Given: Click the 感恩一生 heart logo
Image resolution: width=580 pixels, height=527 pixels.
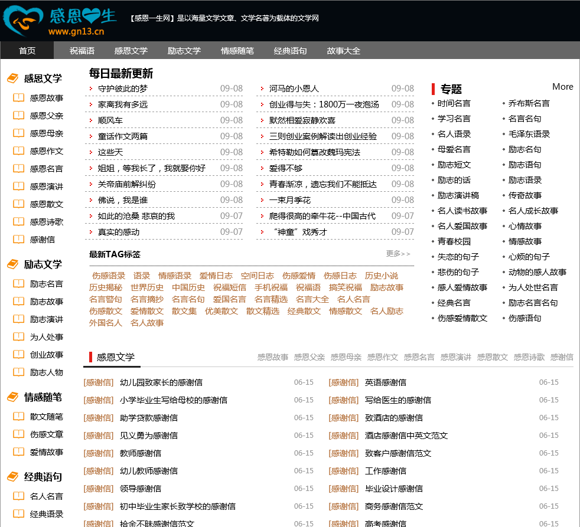Looking at the screenshot, I should [23, 21].
